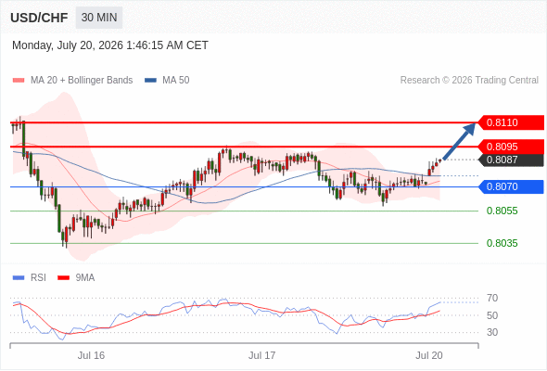This screenshot has height=371, width=547.
Task: Click the 9MA legend label
Action: [85, 278]
